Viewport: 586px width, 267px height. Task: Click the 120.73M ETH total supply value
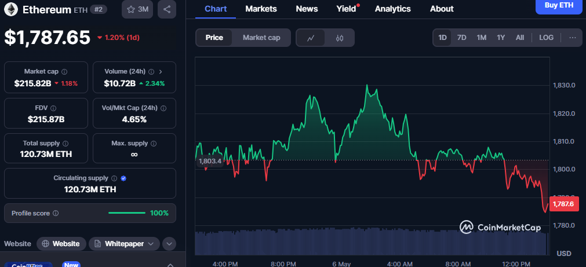[x=46, y=154]
